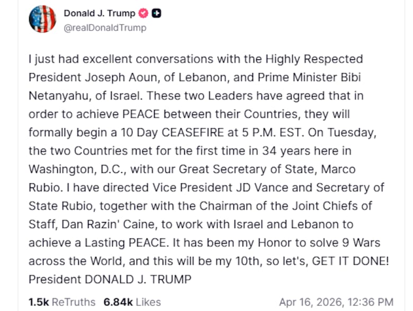Open the Donald J. Trump display name
Image resolution: width=413 pixels, height=311 pixels.
coord(99,13)
